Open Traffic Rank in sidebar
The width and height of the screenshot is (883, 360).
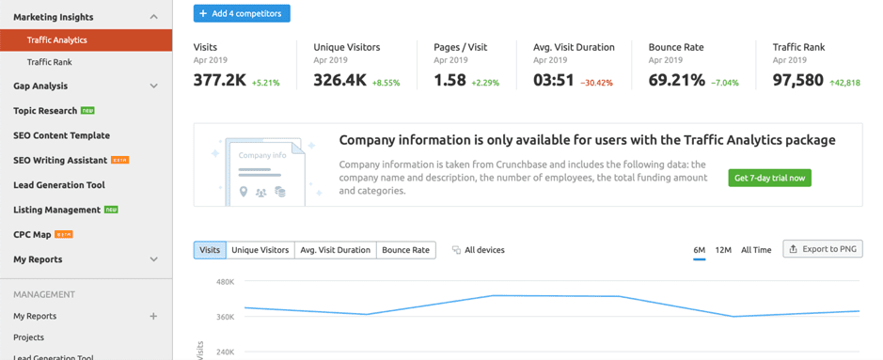pos(50,62)
